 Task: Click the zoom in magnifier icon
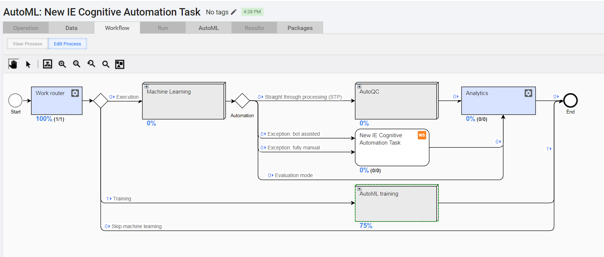coord(62,64)
